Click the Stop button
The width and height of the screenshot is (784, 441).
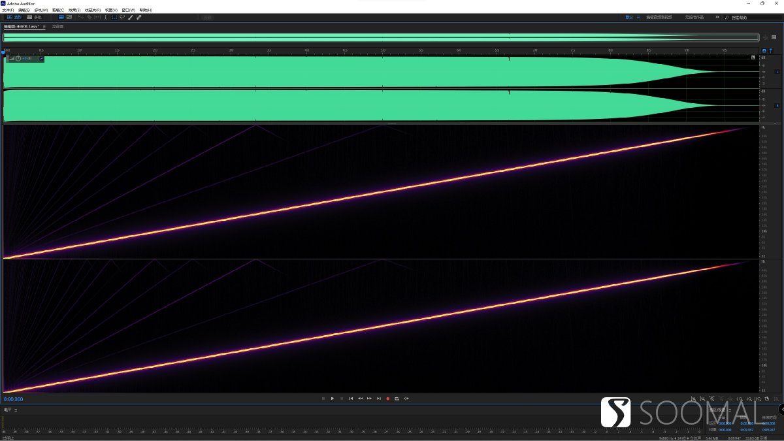pos(323,399)
